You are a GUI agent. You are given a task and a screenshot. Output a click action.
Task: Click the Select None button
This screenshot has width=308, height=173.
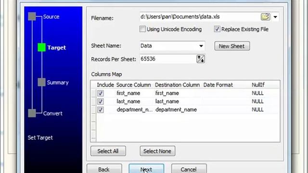tap(157, 151)
